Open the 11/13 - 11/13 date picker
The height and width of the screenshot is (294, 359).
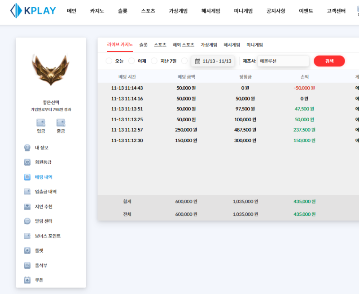point(213,61)
